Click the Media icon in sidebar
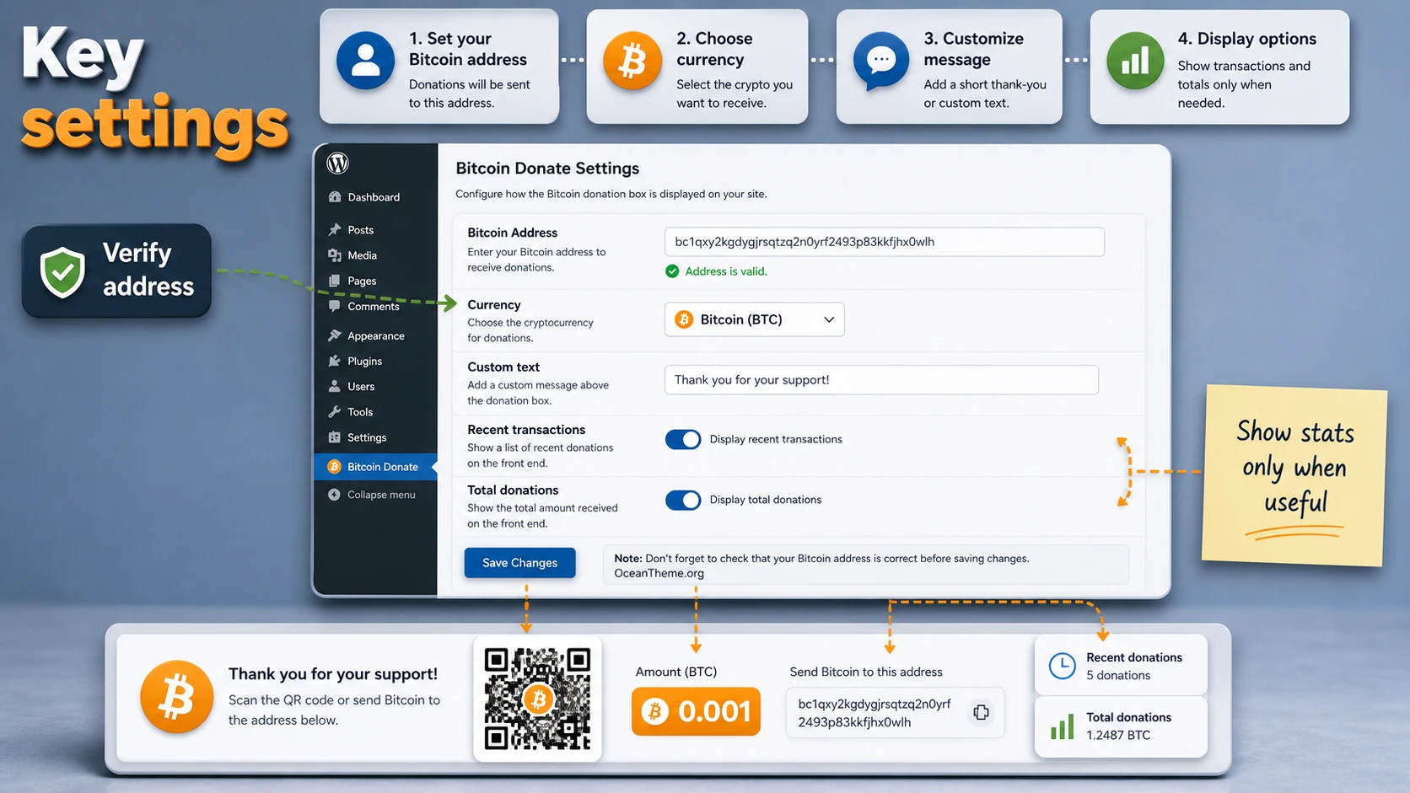 pyautogui.click(x=335, y=255)
